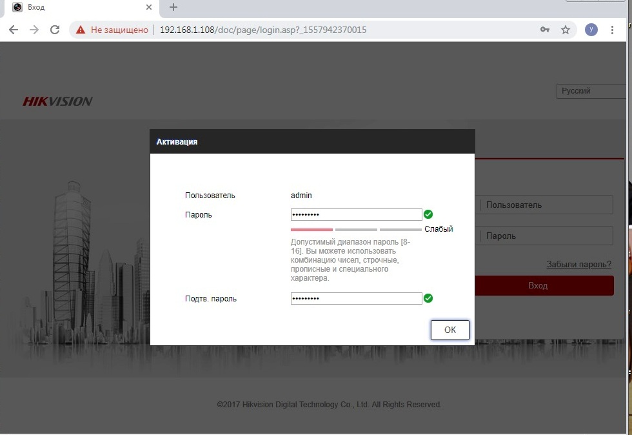Click the browser back arrow
Viewport: 632px width, 435px height.
[x=14, y=30]
